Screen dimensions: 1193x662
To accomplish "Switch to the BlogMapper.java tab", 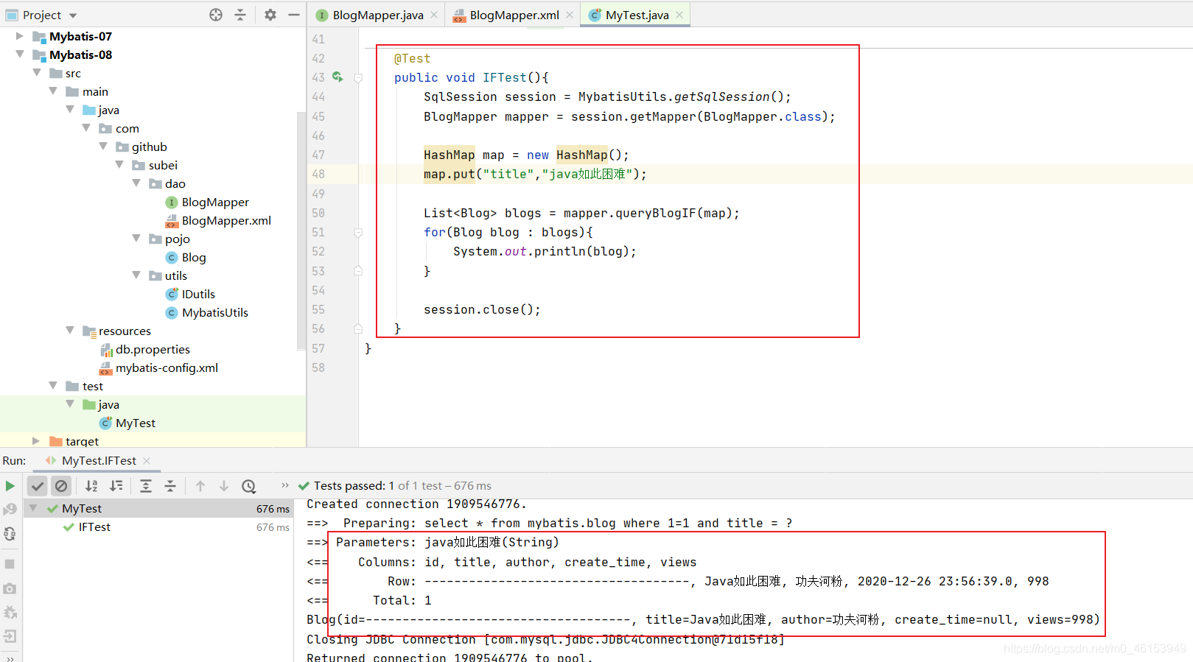I will [x=370, y=15].
